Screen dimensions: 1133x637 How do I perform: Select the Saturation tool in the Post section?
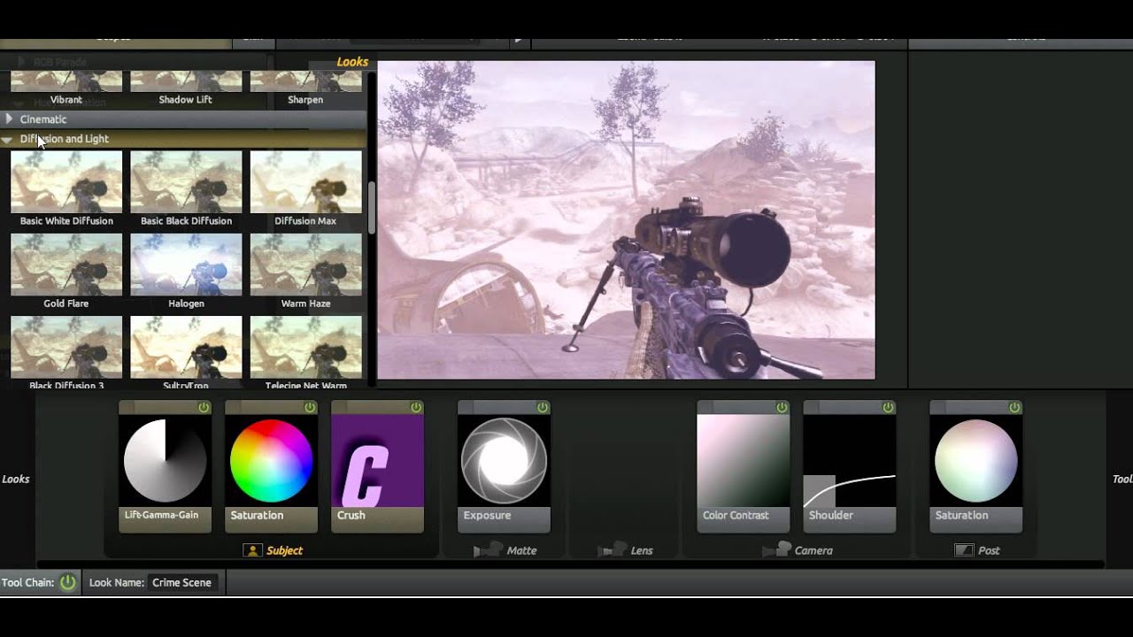[x=975, y=466]
